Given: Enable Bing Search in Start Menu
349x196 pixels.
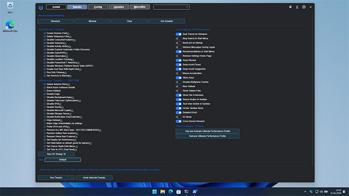Looking at the screenshot, I should coord(179,38).
